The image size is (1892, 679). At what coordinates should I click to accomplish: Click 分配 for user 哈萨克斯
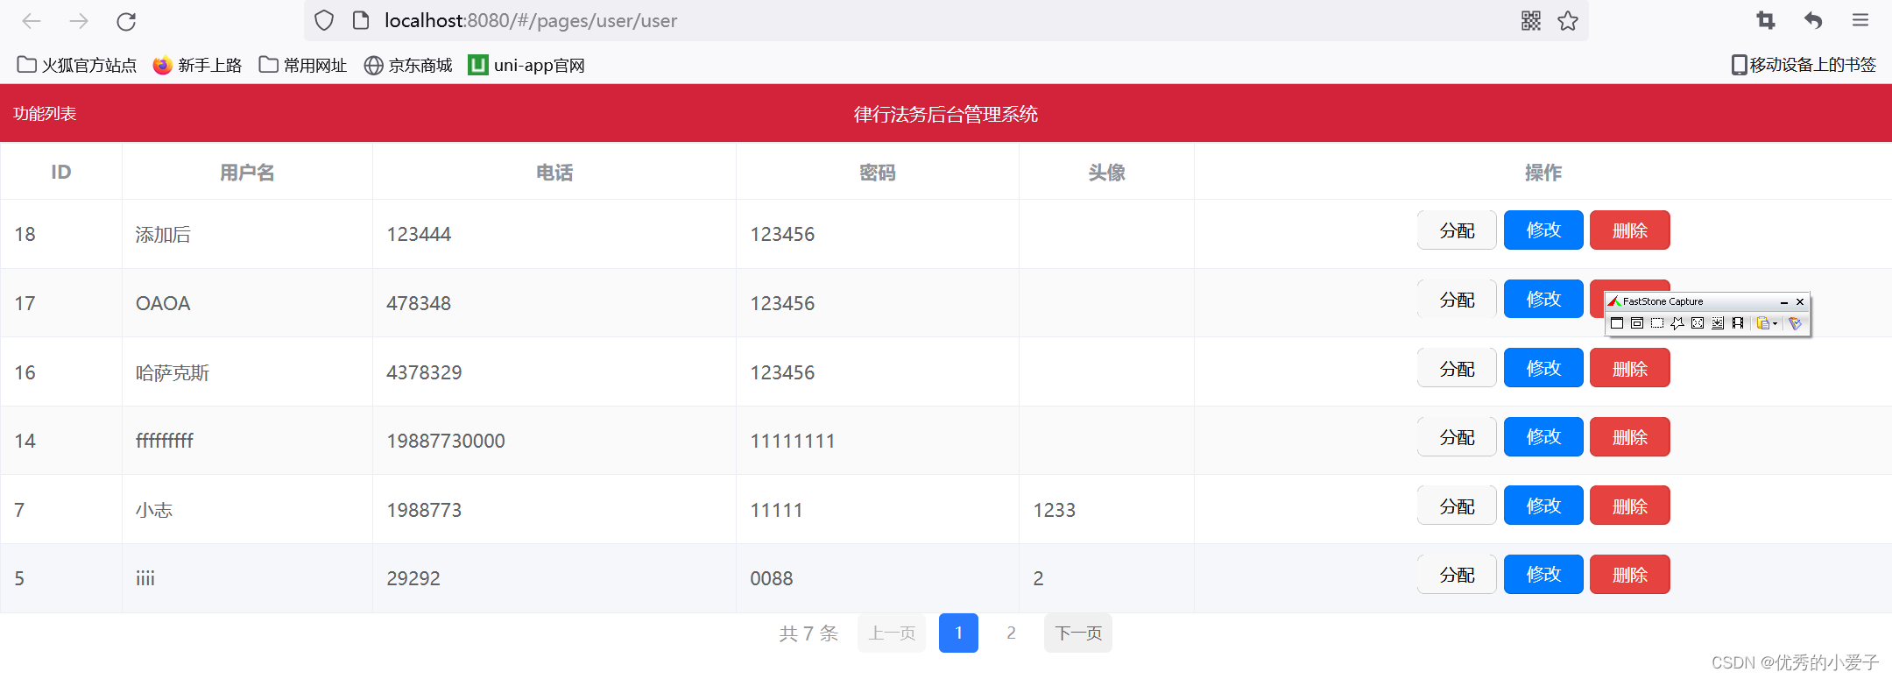[x=1457, y=368]
